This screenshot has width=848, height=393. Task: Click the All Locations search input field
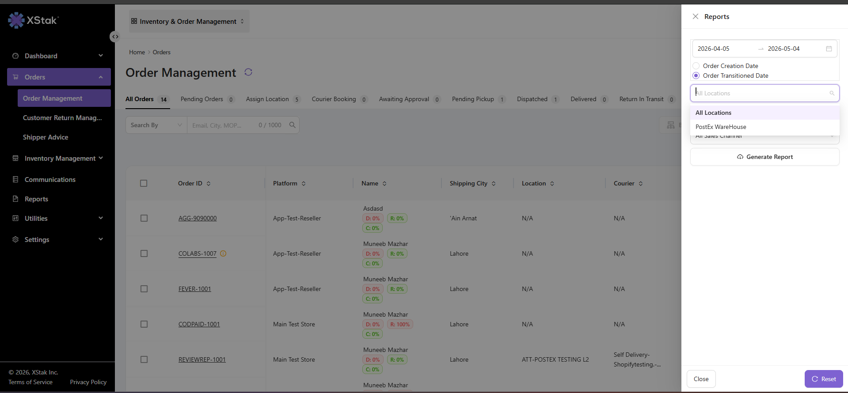tap(764, 93)
